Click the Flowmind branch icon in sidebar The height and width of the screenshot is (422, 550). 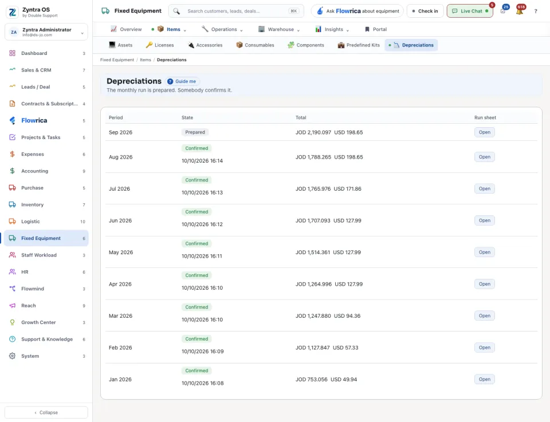point(12,289)
